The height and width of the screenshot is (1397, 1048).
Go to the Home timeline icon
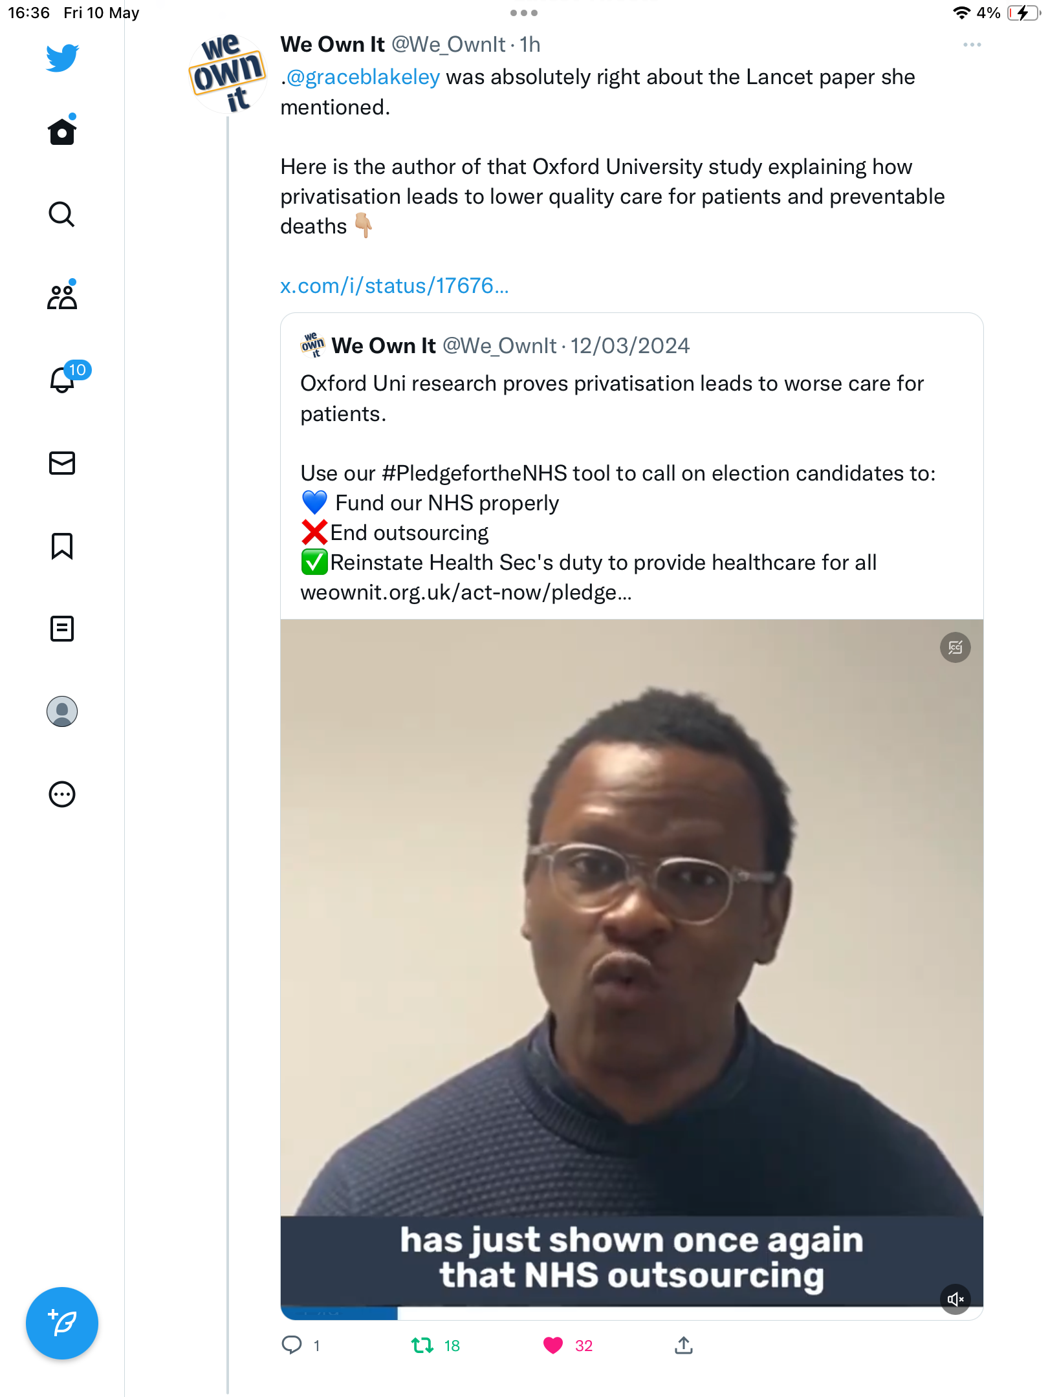[62, 131]
